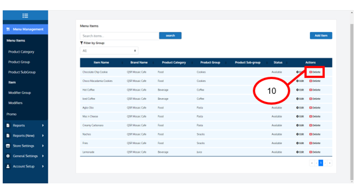Focus the Search items input field
Viewport: 356px width, 187px height.
(119, 36)
